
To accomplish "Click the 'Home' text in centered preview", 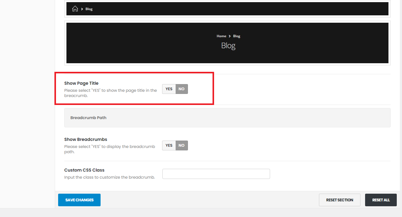I will pyautogui.click(x=221, y=36).
